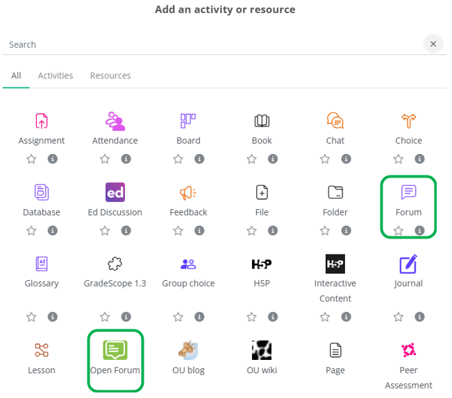Star the Assignment activity as favourite
The width and height of the screenshot is (452, 398).
(31, 159)
